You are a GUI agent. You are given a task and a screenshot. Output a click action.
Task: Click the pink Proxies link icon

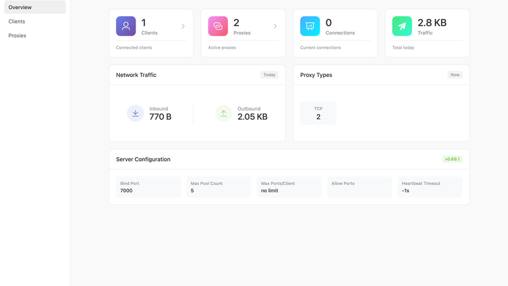pos(218,26)
